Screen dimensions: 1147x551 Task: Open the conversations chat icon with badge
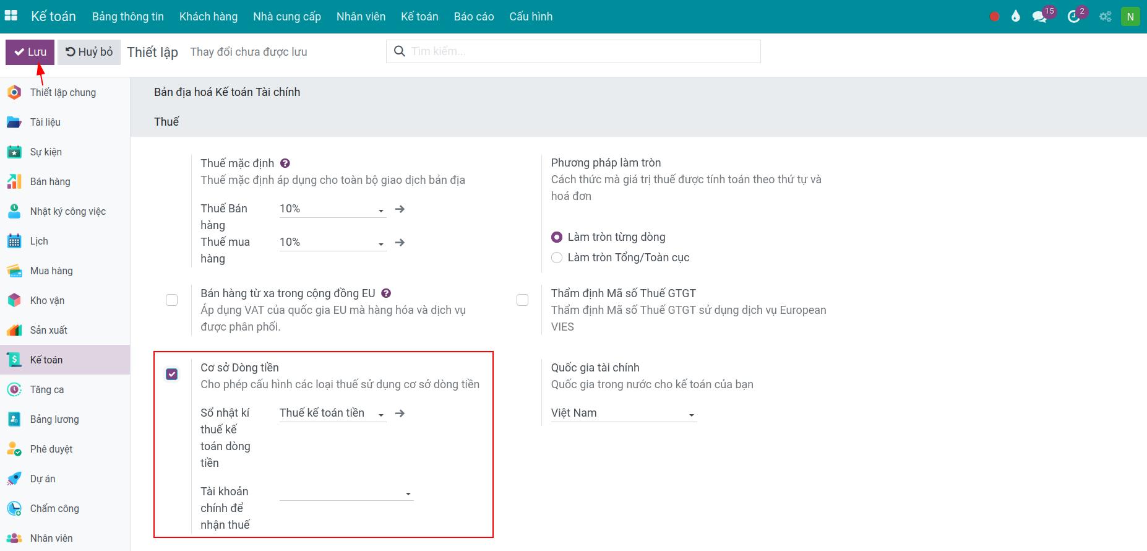point(1039,17)
